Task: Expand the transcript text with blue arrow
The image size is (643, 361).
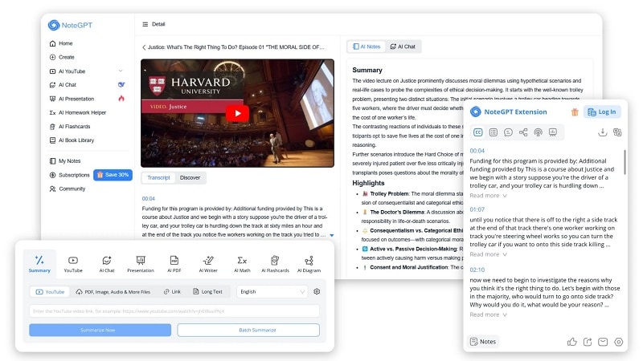Action: coord(332,235)
